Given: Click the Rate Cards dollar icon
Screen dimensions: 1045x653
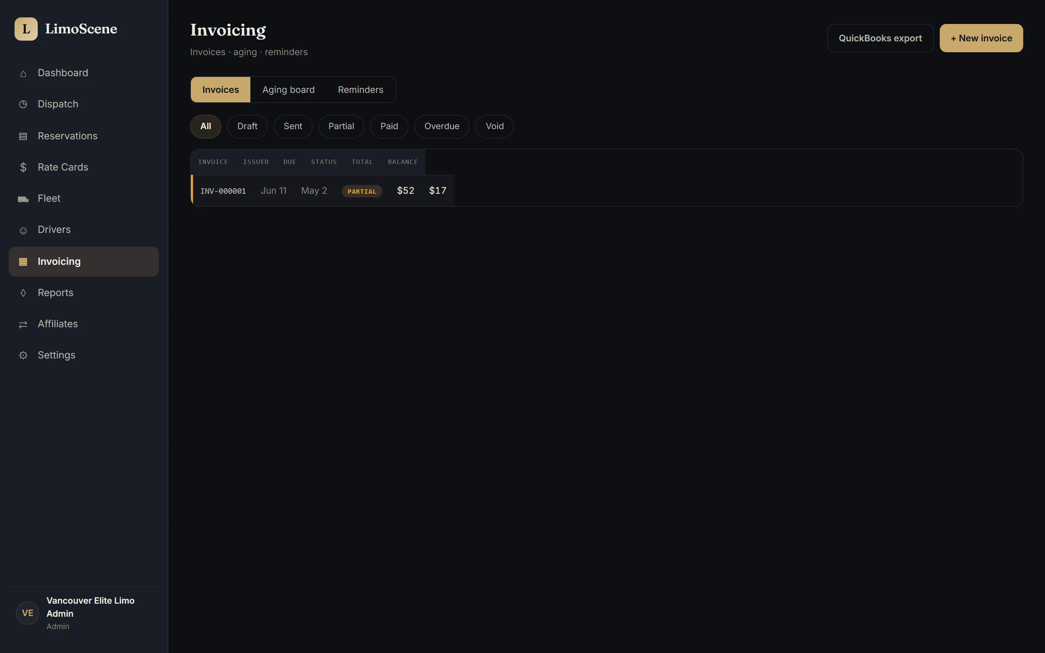Looking at the screenshot, I should coord(23,168).
